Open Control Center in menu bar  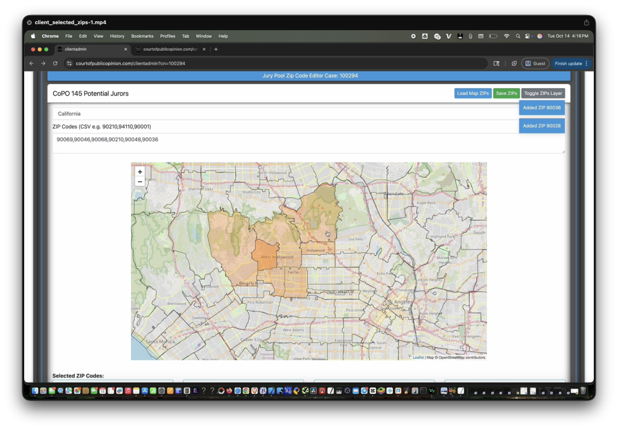tap(528, 36)
